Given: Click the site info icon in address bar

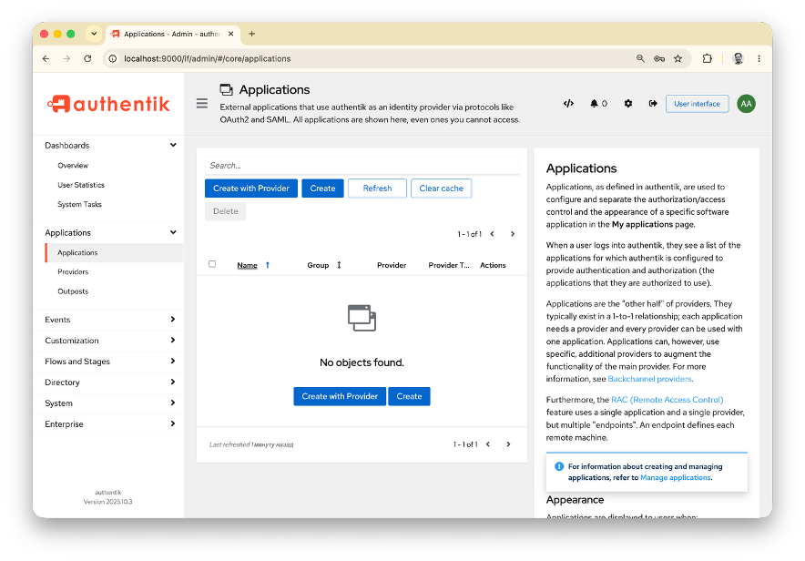Looking at the screenshot, I should point(112,58).
